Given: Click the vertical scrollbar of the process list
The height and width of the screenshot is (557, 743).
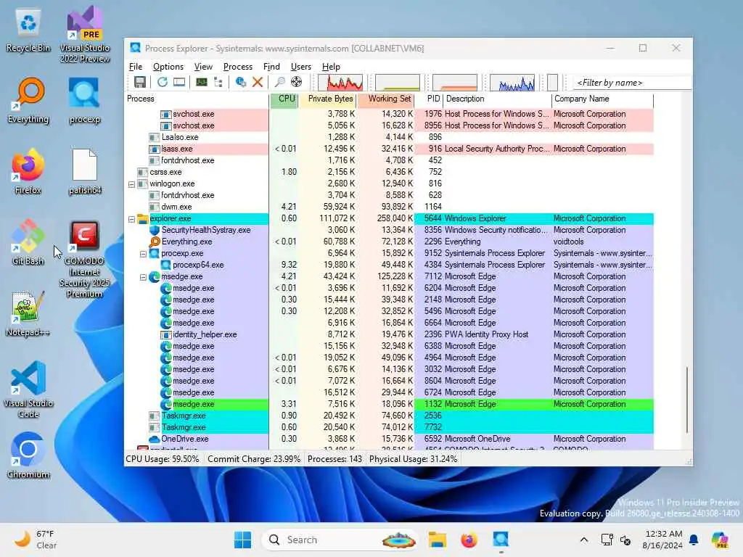Looking at the screenshot, I should pos(686,400).
